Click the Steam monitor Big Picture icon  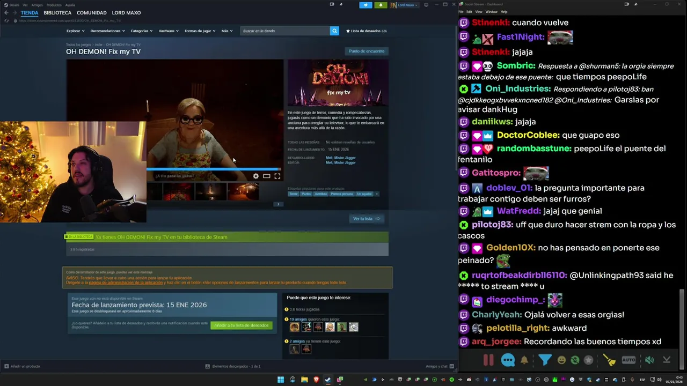[426, 5]
